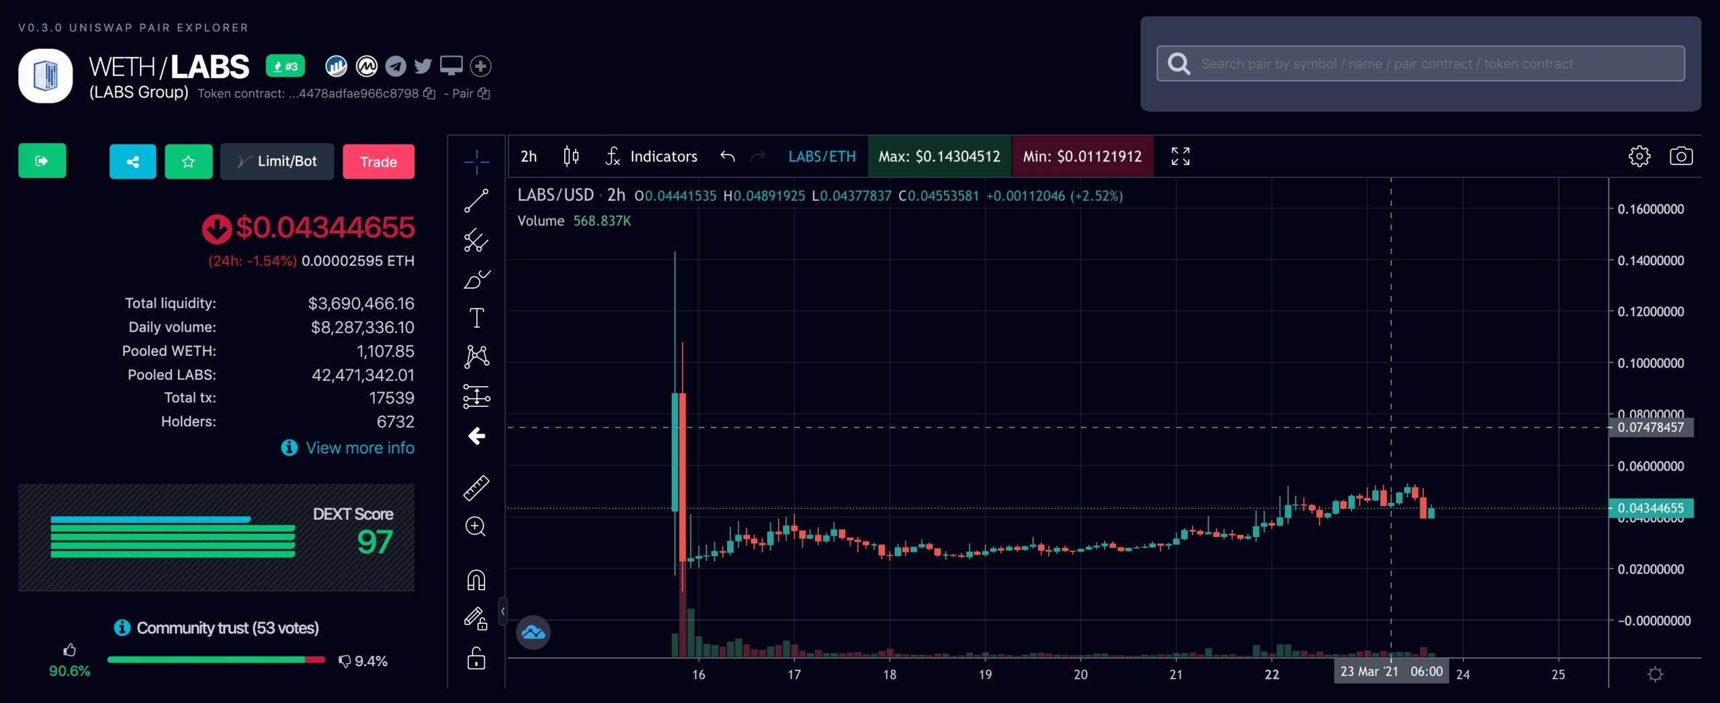Screen dimensions: 1720x703
Task: Click the DEXT score blue bar
Action: 150,519
